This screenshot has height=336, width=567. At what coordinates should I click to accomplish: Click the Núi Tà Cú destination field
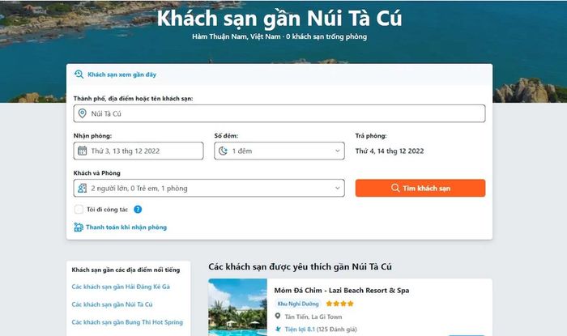click(x=279, y=113)
